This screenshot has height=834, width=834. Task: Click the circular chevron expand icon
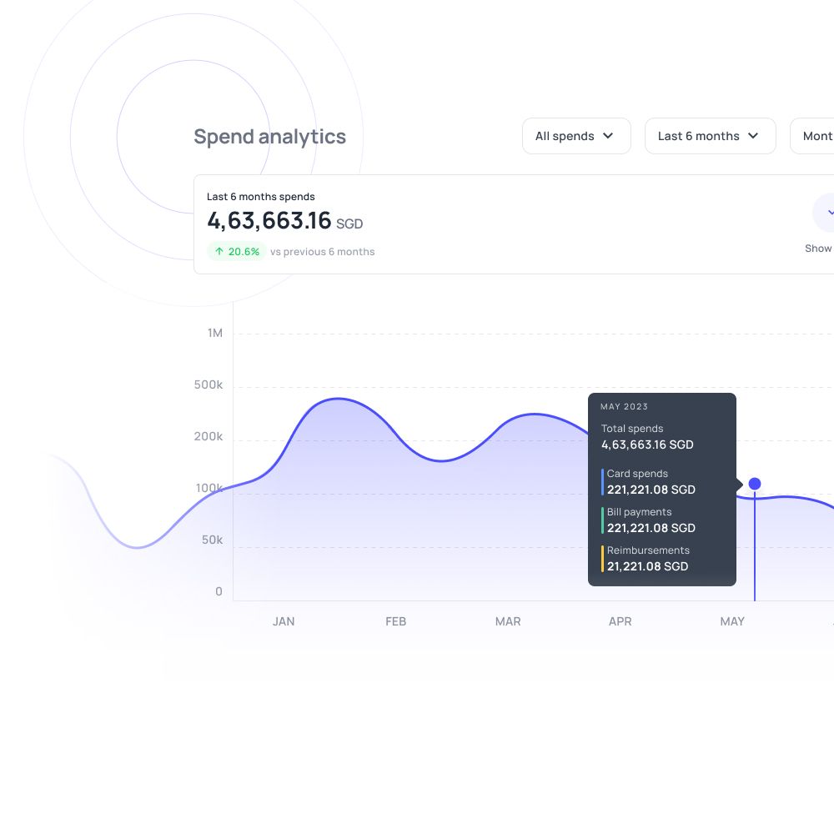[828, 213]
